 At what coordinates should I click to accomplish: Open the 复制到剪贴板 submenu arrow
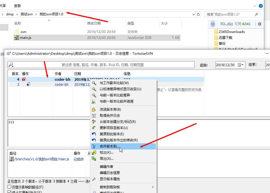(153, 187)
